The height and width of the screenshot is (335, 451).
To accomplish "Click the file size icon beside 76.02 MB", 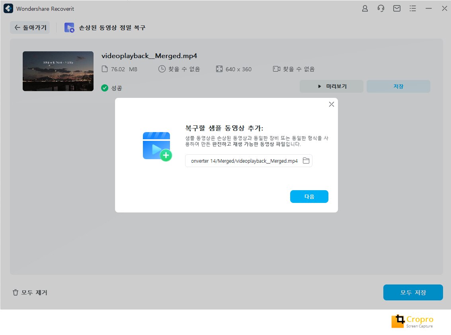I will click(x=105, y=69).
